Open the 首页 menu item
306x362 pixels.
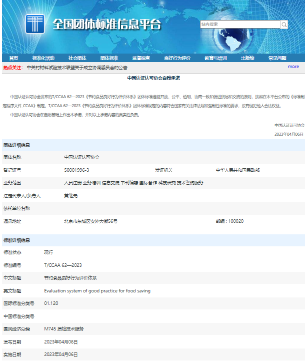coord(13,58)
